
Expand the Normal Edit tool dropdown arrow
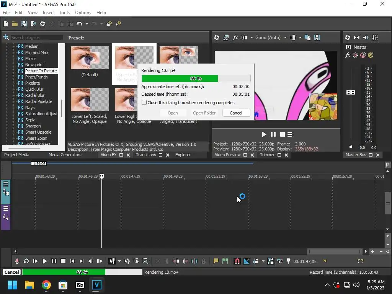(x=119, y=261)
